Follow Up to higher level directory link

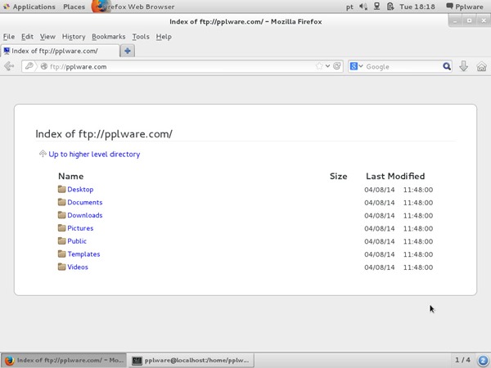tap(94, 154)
